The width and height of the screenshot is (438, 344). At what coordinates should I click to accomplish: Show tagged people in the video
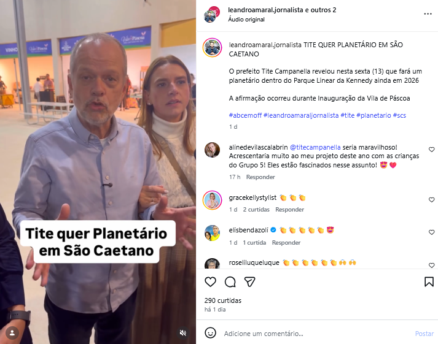click(12, 332)
